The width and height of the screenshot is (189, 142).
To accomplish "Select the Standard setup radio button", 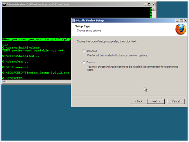I will (84, 51).
